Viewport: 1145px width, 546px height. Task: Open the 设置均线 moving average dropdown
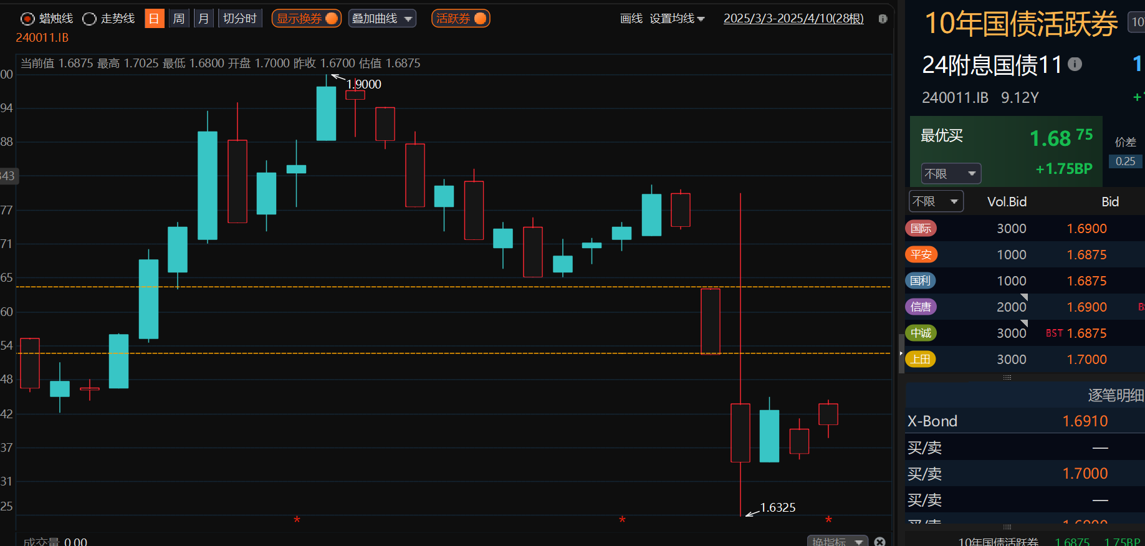click(677, 19)
